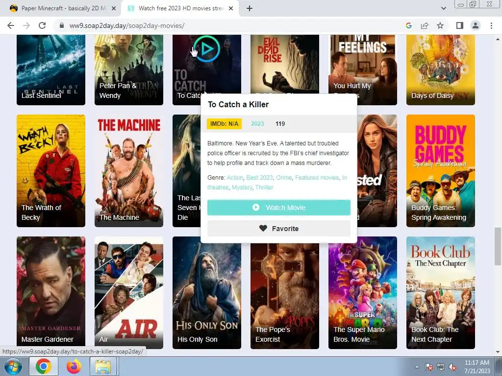The image size is (502, 376).
Task: Open Google search icon in address bar
Action: tap(408, 25)
